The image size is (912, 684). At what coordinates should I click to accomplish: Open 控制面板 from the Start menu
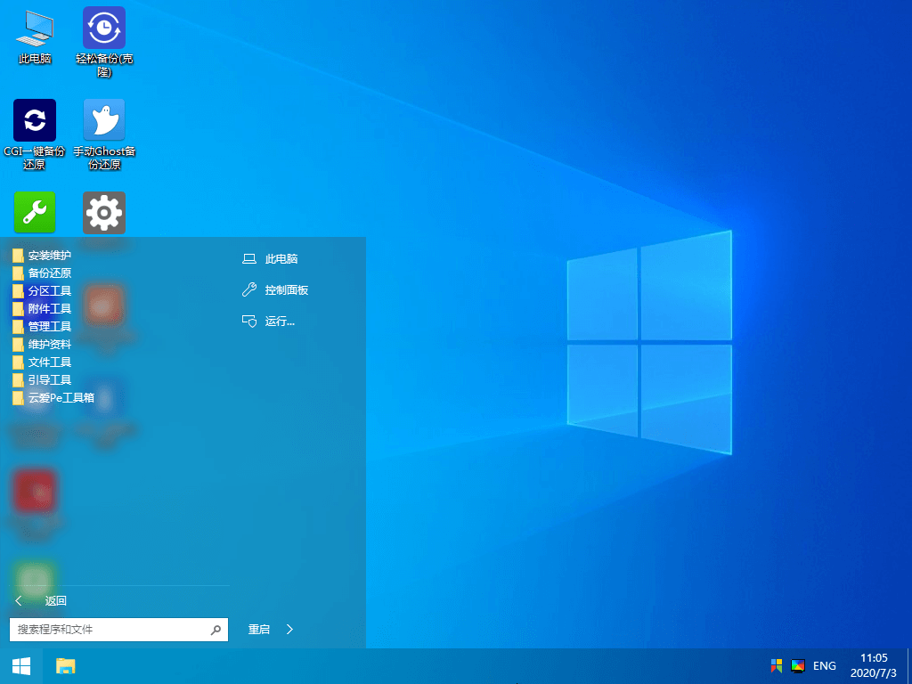click(286, 290)
